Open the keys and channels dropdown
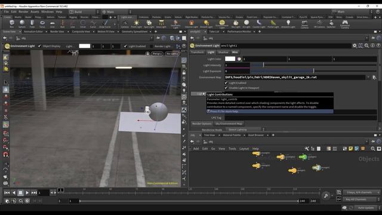The width and height of the screenshot is (382, 215). 362,192
